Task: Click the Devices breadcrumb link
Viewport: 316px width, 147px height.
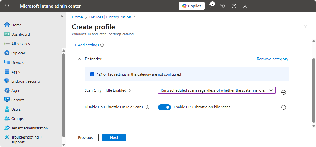Action: coord(96,17)
